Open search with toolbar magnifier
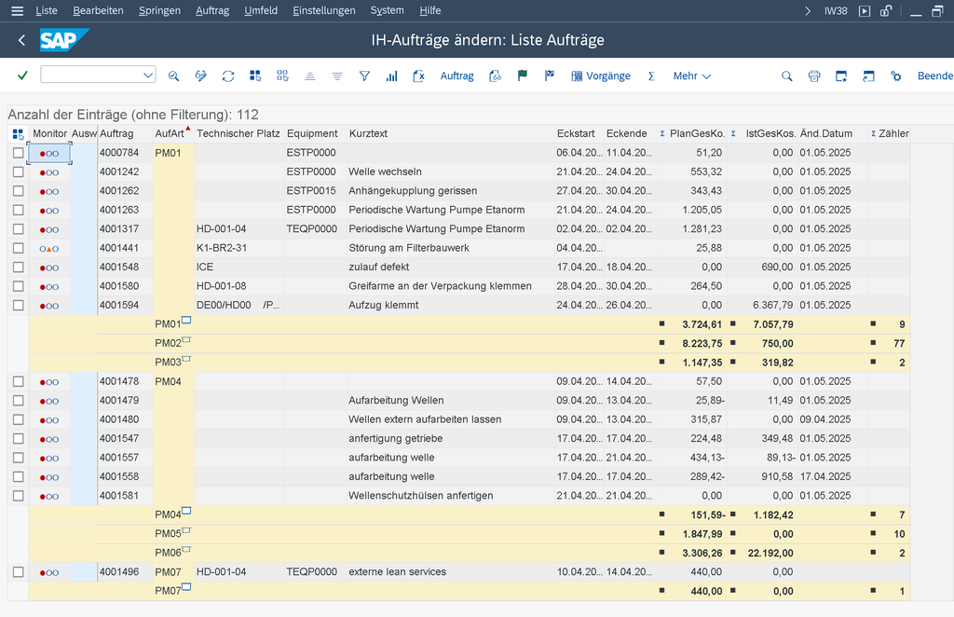954x617 pixels. (786, 76)
